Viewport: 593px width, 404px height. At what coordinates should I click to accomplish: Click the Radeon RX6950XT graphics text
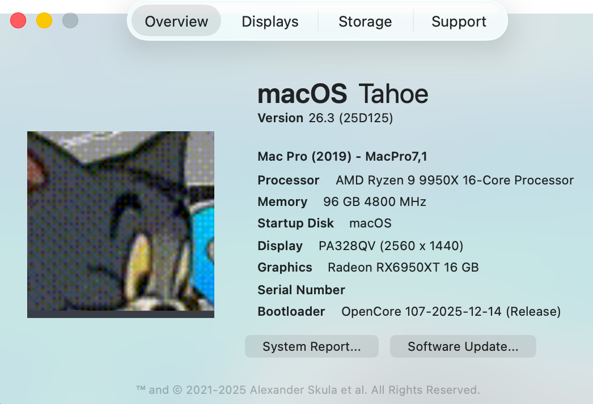pyautogui.click(x=403, y=268)
